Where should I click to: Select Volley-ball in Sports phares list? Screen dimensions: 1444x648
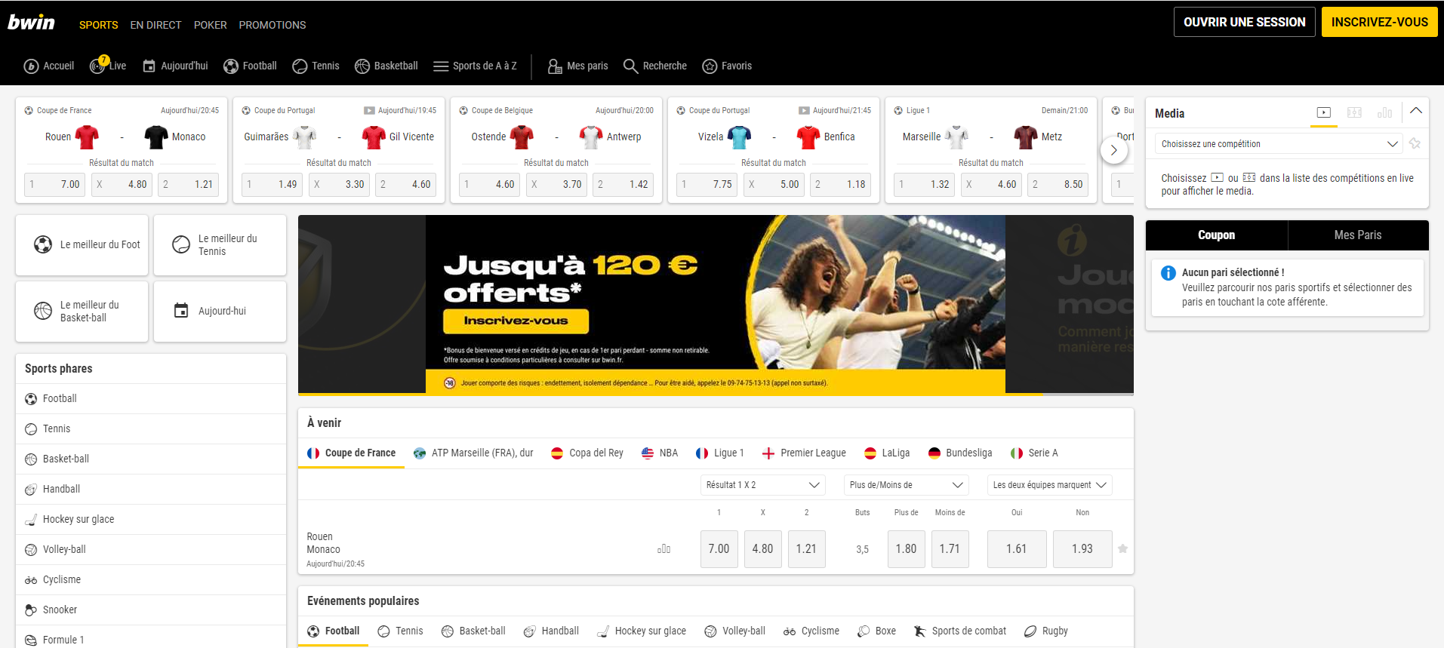tap(151, 549)
